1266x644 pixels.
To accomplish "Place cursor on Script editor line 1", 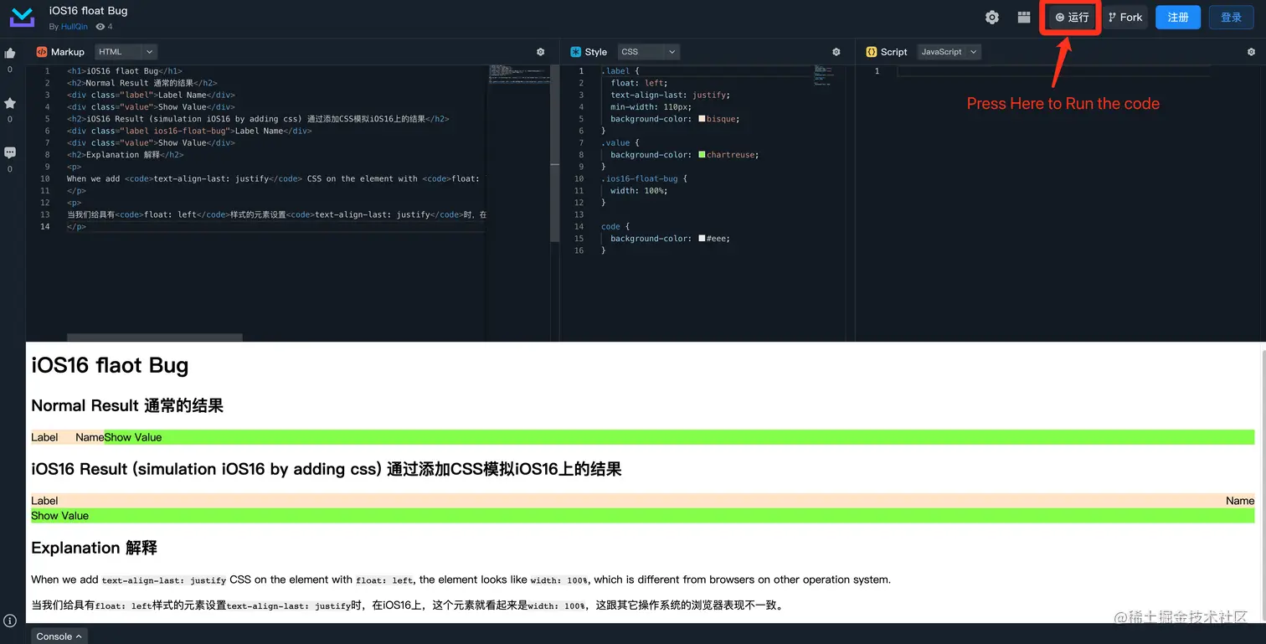I will (x=1053, y=71).
